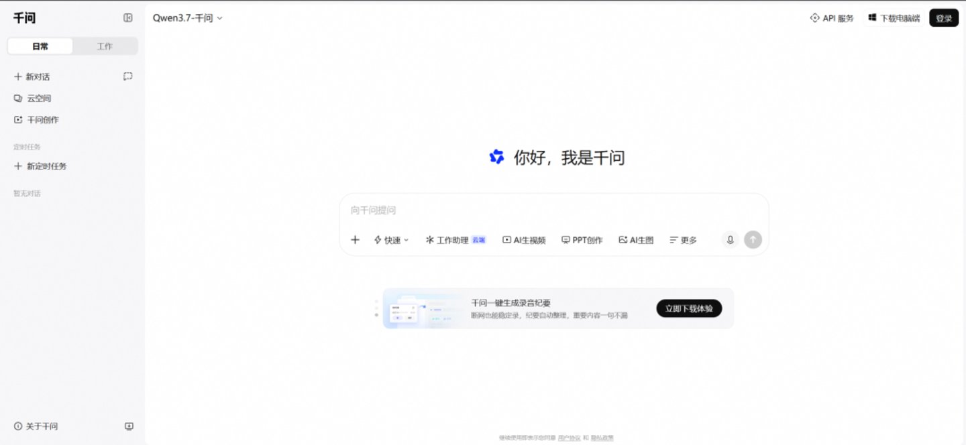Image resolution: width=966 pixels, height=445 pixels.
Task: Focus the 向千问提问 input field
Action: [x=553, y=210]
